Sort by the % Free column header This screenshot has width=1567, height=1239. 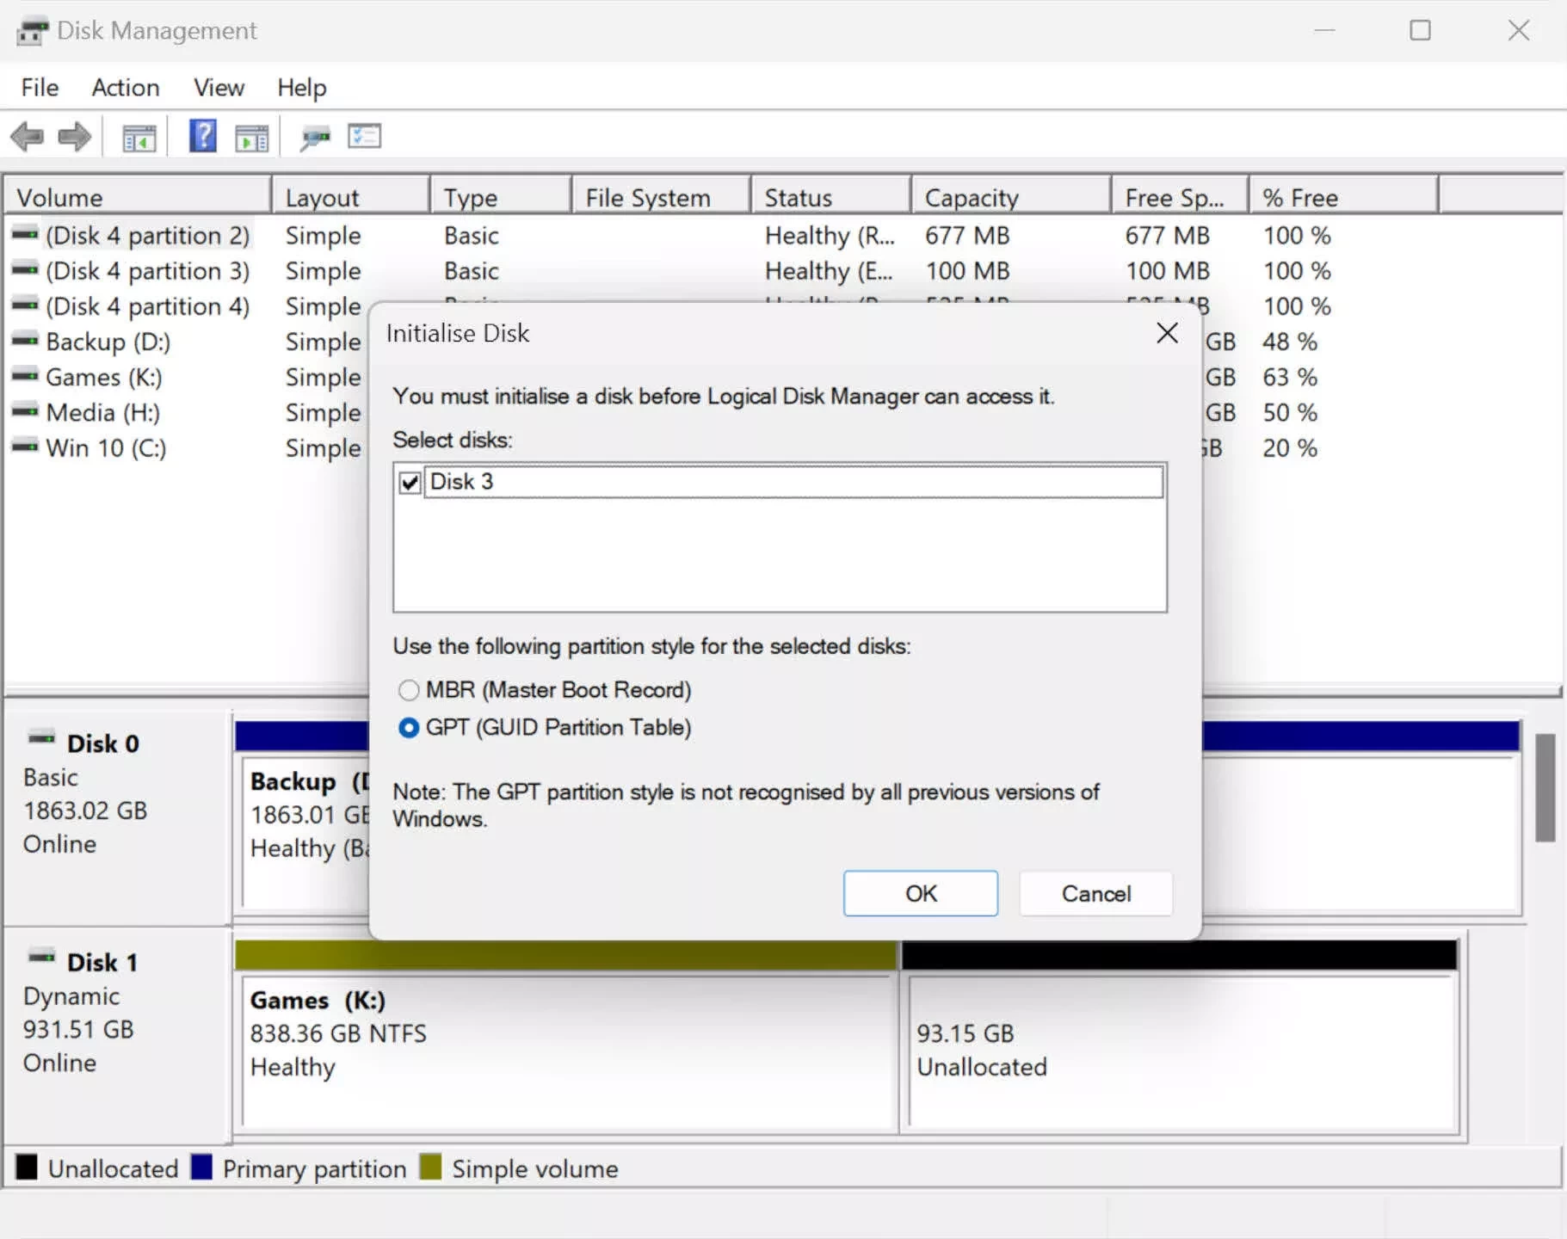click(1343, 197)
